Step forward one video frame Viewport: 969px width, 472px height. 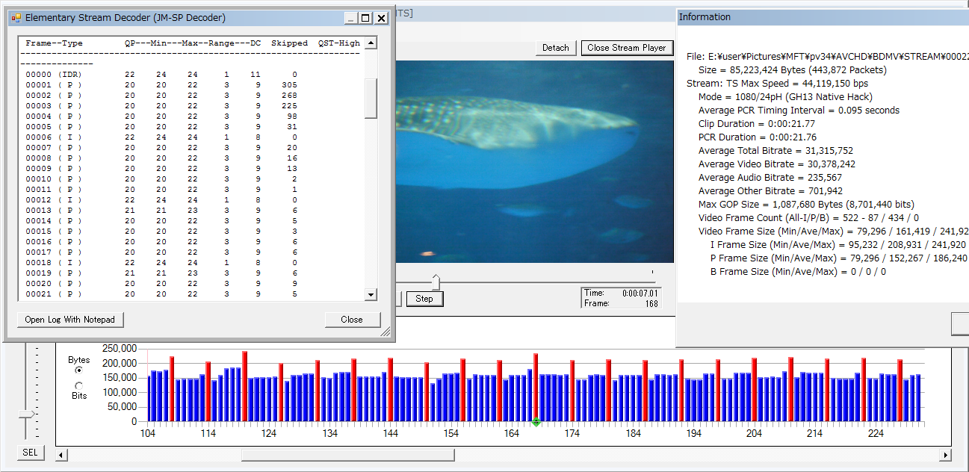[424, 299]
